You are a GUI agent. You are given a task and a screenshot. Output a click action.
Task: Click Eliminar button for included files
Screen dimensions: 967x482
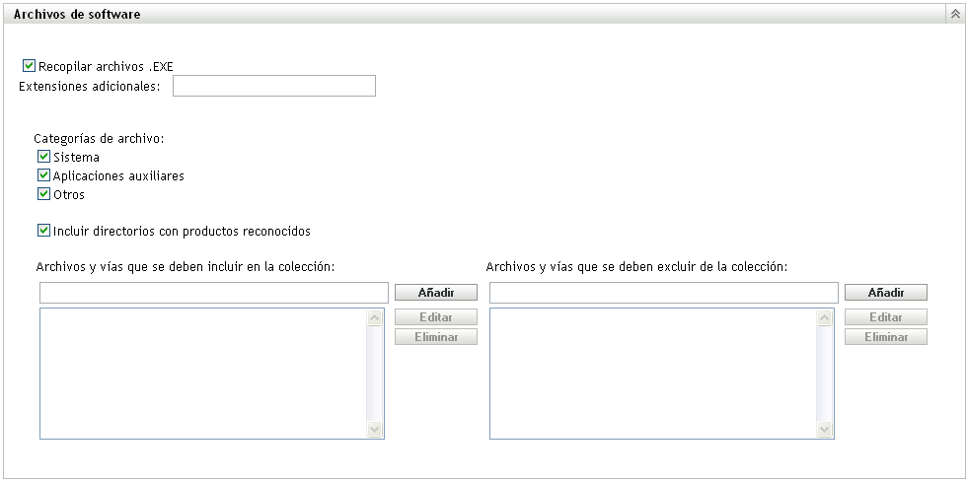click(x=436, y=337)
